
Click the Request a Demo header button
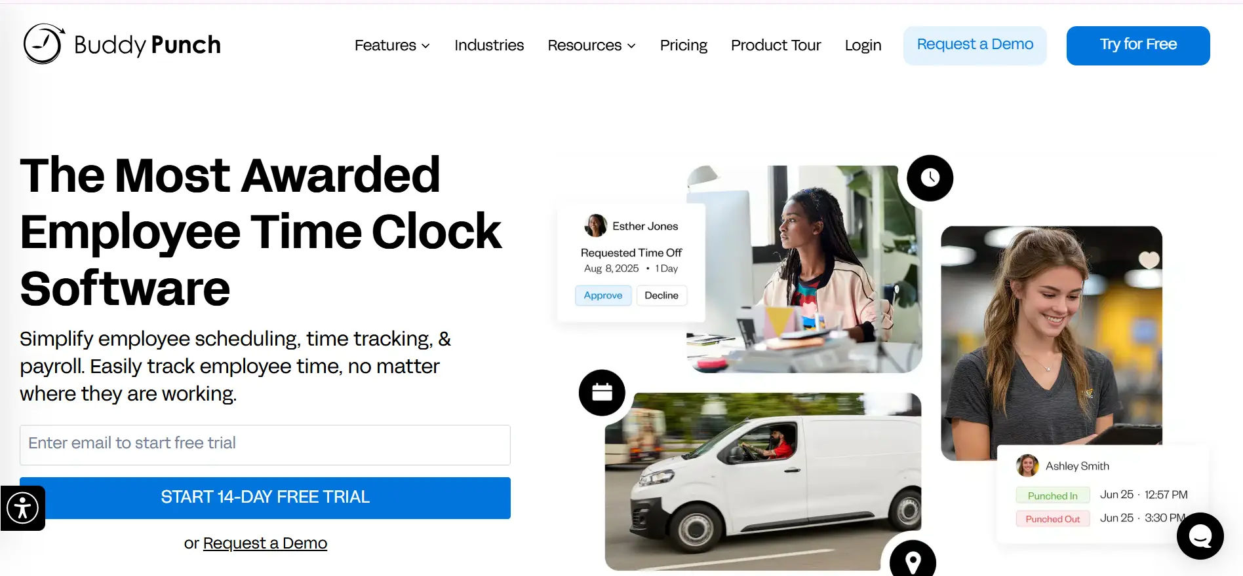click(x=975, y=45)
